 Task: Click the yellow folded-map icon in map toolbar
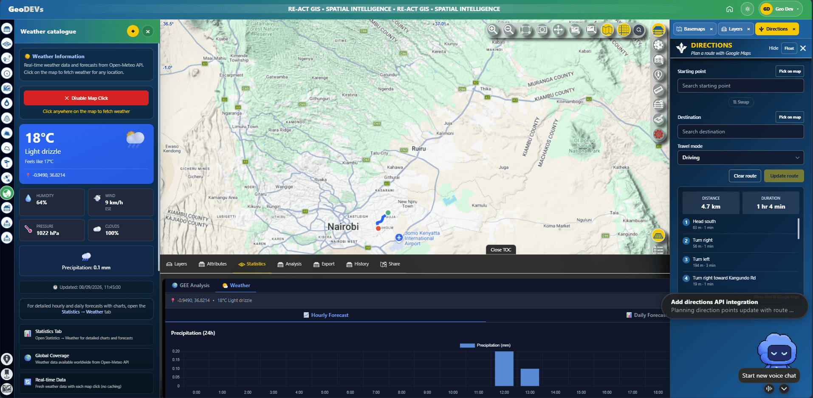tap(607, 30)
